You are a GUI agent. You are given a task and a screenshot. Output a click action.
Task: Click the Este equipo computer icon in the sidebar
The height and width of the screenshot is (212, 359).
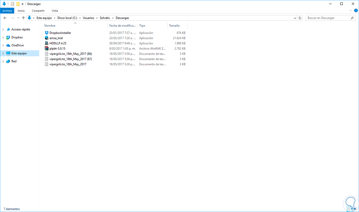8,53
